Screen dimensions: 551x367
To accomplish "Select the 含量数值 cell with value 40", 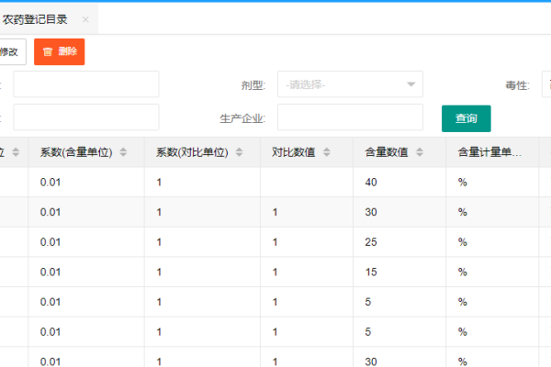I will click(399, 182).
